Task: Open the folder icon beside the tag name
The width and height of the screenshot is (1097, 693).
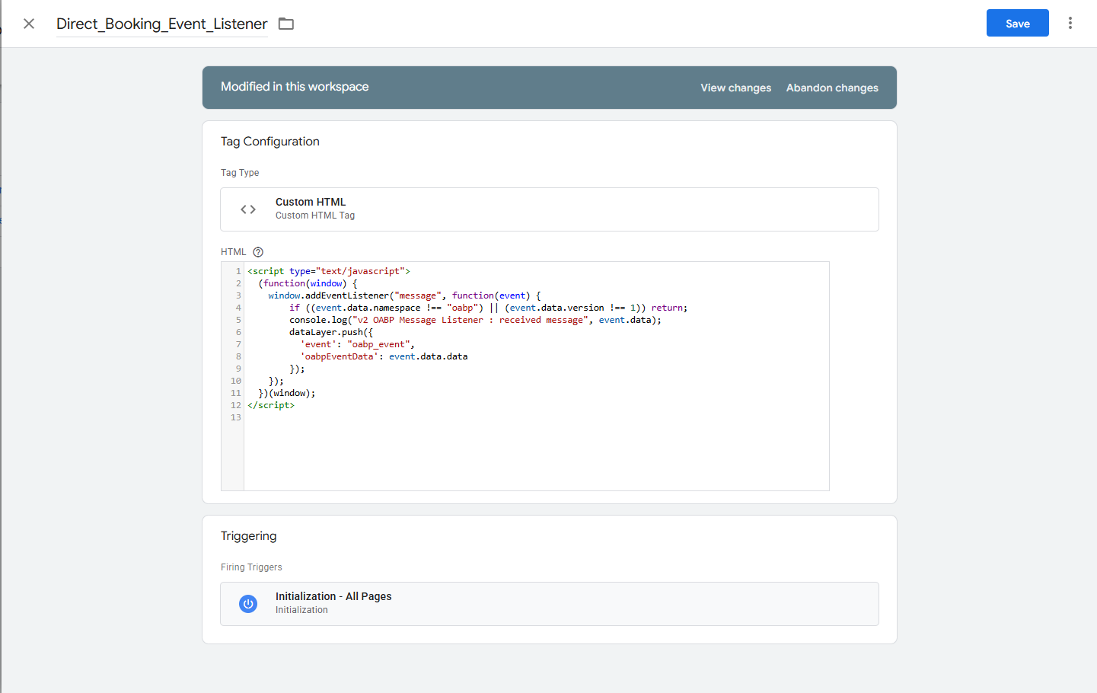Action: [x=286, y=24]
